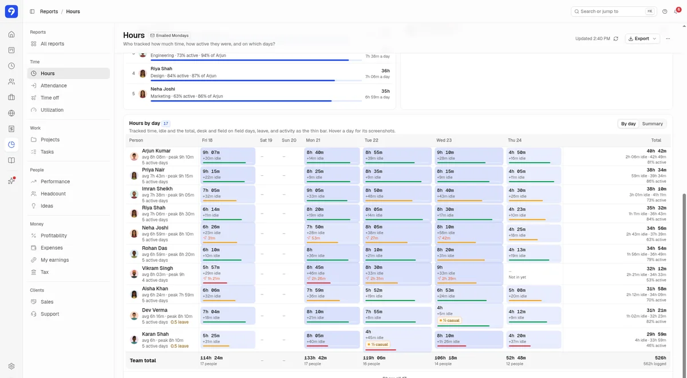This screenshot has width=687, height=378.
Task: Open the briefcase icon in the left rail
Action: [11, 97]
